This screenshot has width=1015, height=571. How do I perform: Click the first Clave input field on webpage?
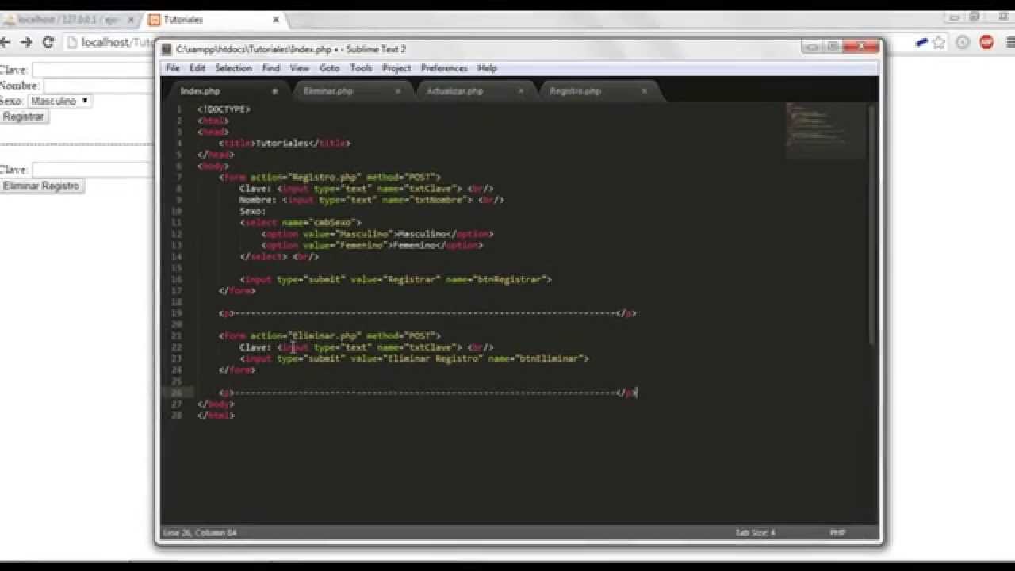click(93, 70)
